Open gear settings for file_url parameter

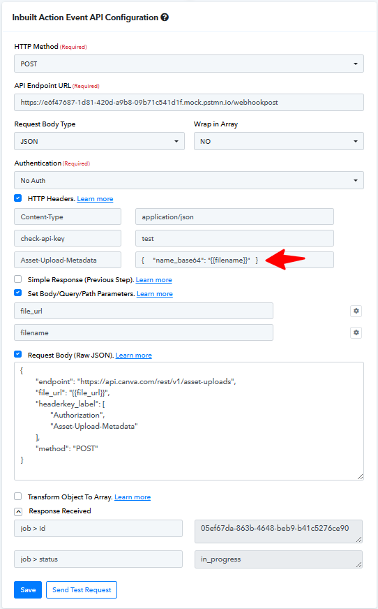pos(356,311)
